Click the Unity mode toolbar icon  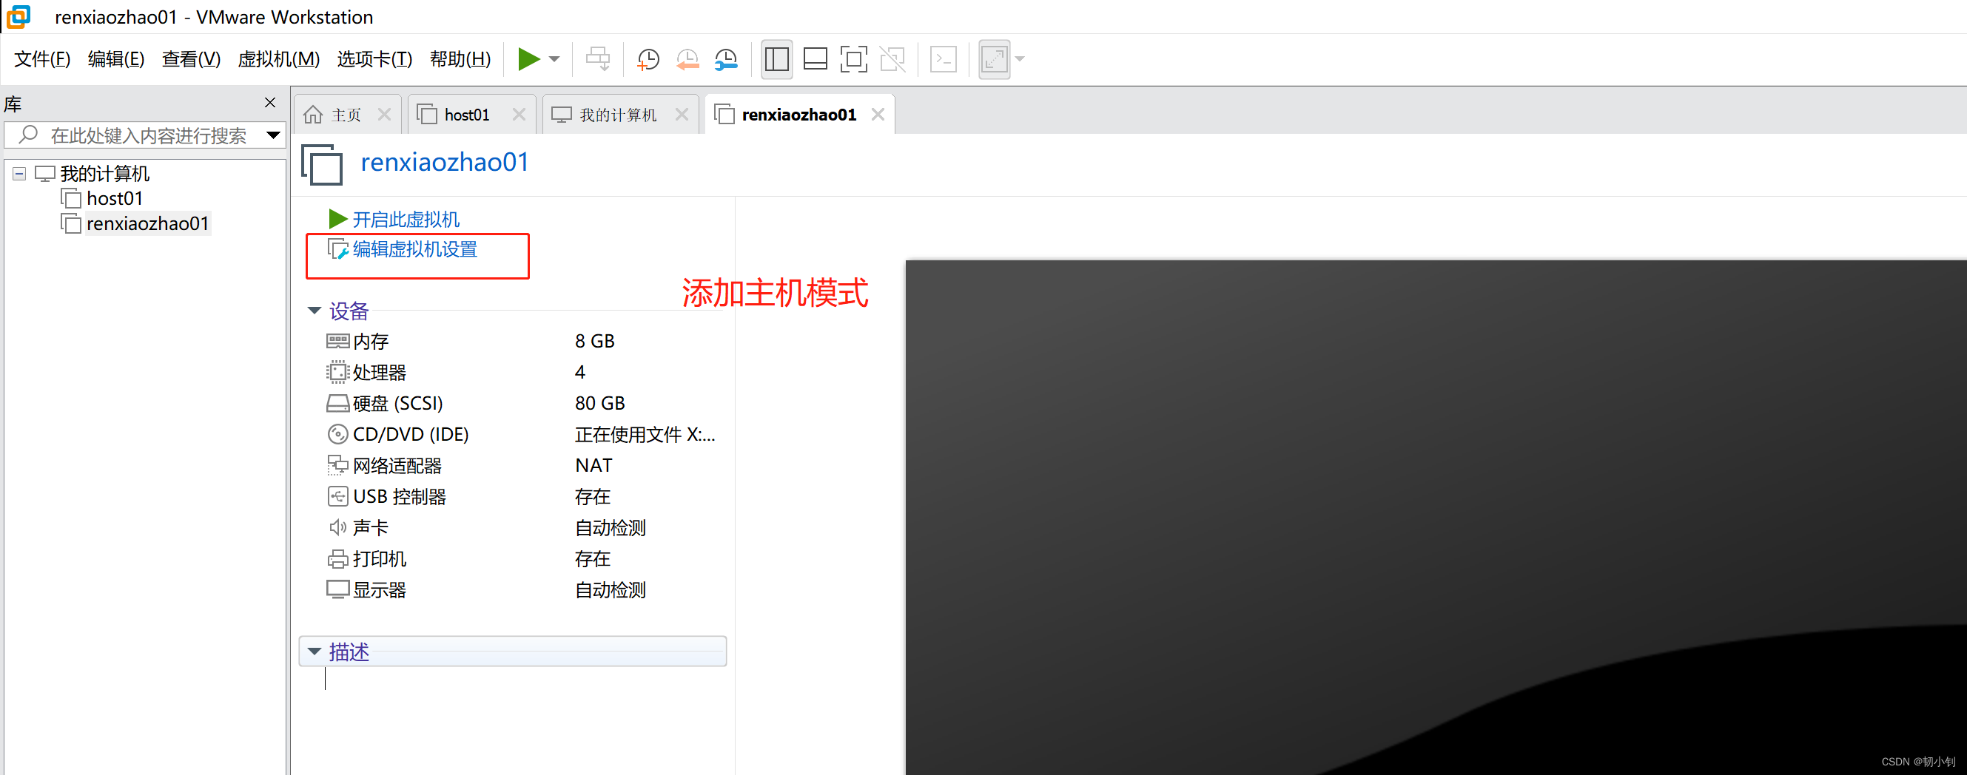click(892, 58)
